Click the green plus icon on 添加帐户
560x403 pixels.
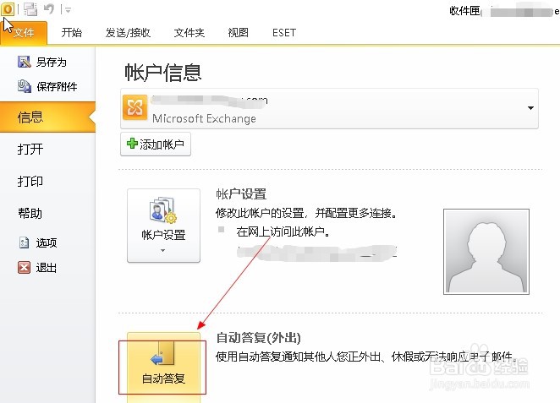[132, 144]
